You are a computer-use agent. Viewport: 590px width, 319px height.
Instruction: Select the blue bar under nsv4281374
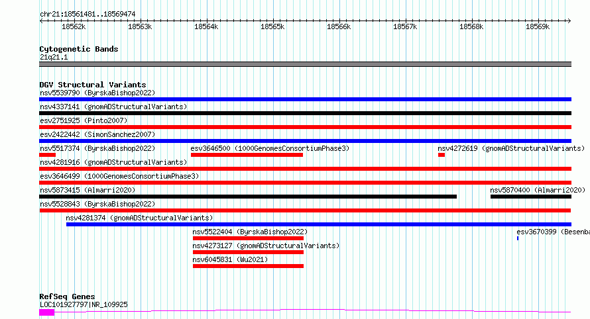click(x=319, y=225)
